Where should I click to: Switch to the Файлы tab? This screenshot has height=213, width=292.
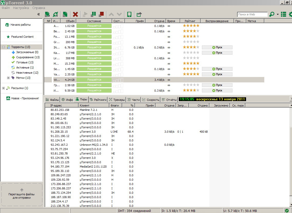point(52,100)
